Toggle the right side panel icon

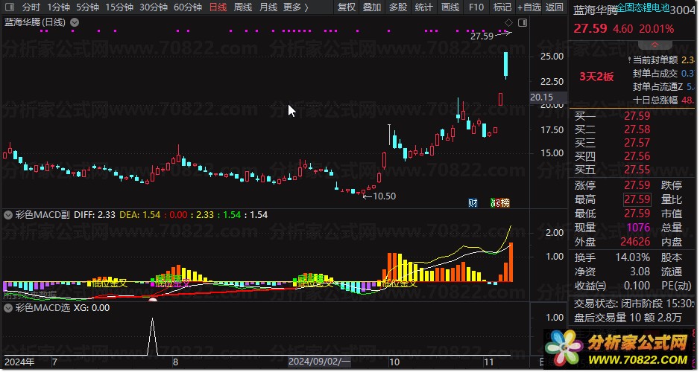pyautogui.click(x=523, y=22)
